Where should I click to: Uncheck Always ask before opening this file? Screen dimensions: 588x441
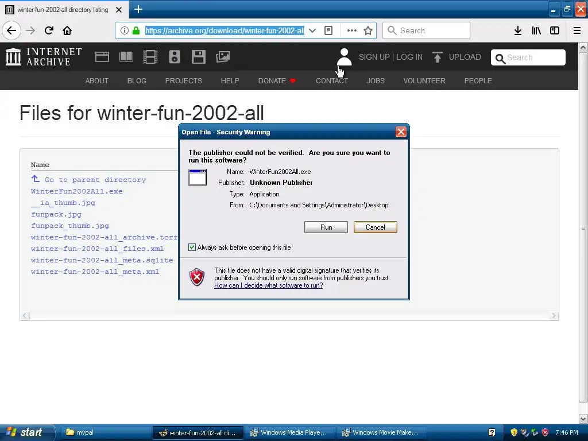pos(192,247)
